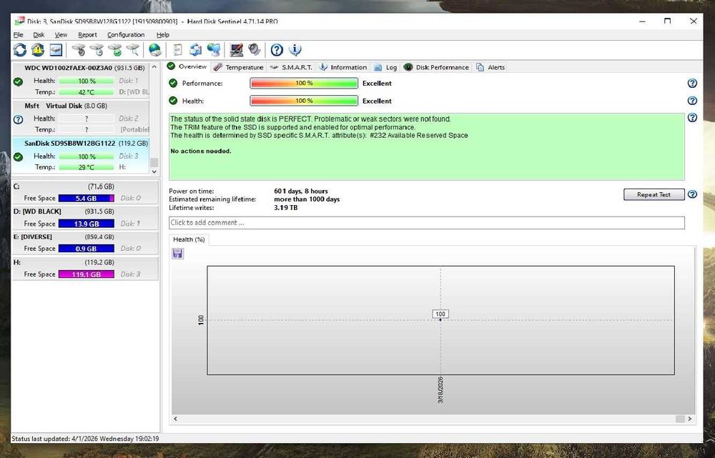Click the WDC temperature value 42 °C
The image size is (715, 458).
point(87,92)
